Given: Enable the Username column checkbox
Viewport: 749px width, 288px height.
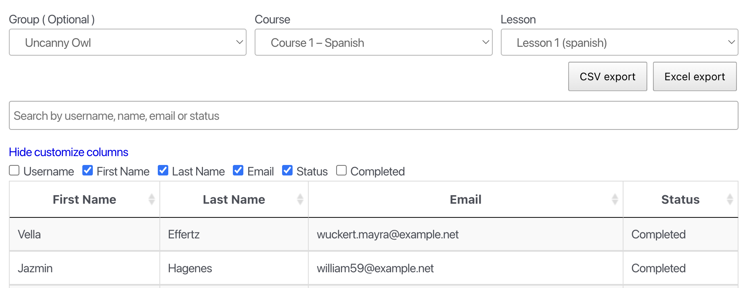Looking at the screenshot, I should point(14,171).
